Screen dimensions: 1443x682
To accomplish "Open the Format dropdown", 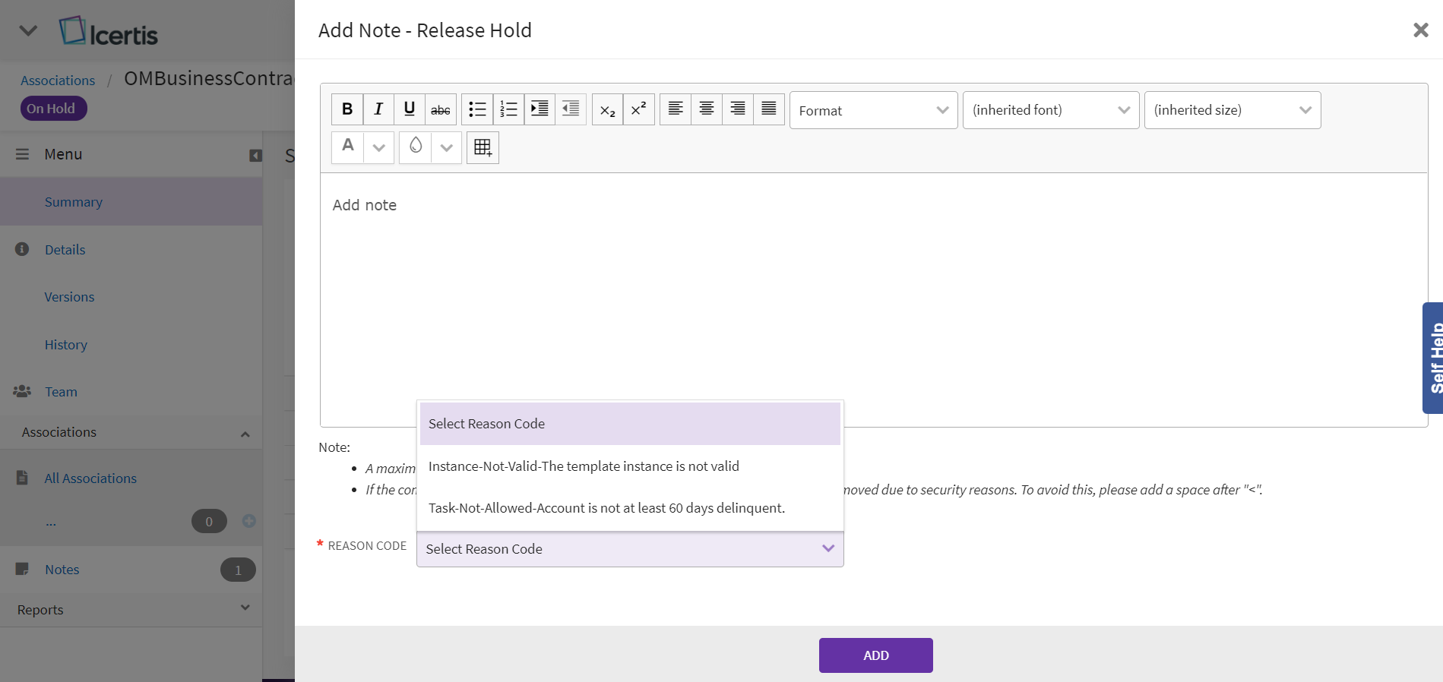I will click(873, 110).
